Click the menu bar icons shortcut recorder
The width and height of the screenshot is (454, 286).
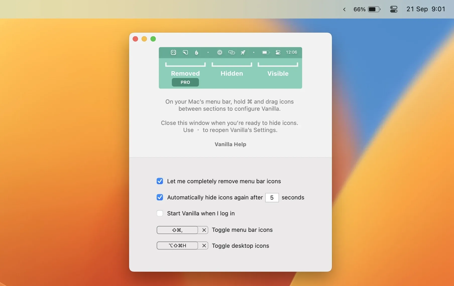pyautogui.click(x=177, y=230)
